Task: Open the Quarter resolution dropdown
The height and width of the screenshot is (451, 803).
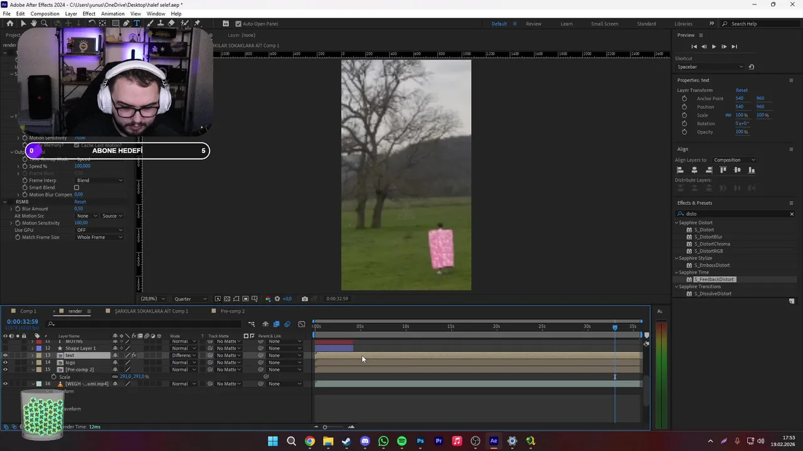Action: click(x=191, y=299)
